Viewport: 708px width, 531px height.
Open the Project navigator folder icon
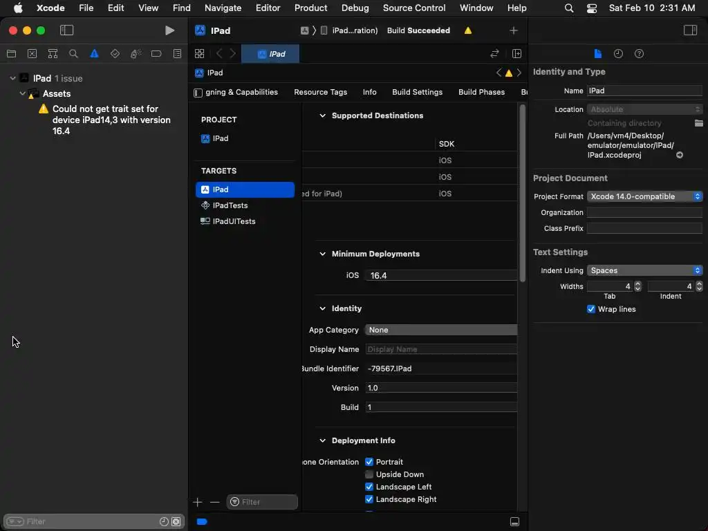pos(11,54)
